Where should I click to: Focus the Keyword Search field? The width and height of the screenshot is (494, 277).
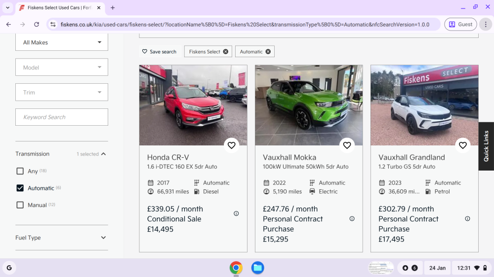(x=62, y=117)
